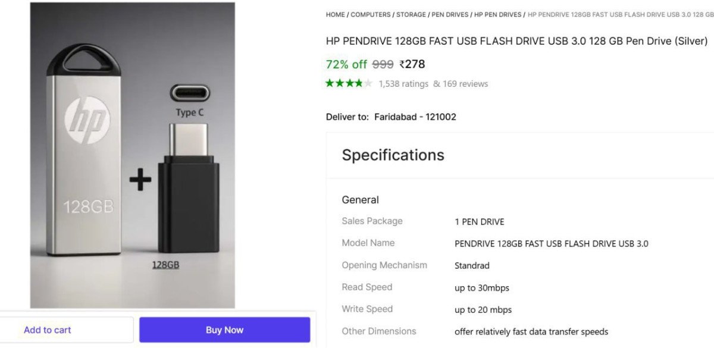Click the plus sign in product image
714x348 pixels.
click(140, 180)
